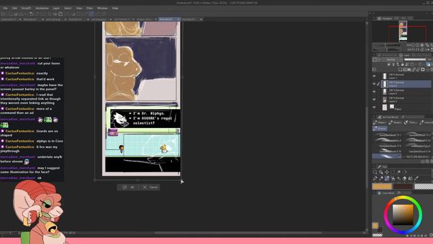Click inside the color wheel square

(x=403, y=215)
